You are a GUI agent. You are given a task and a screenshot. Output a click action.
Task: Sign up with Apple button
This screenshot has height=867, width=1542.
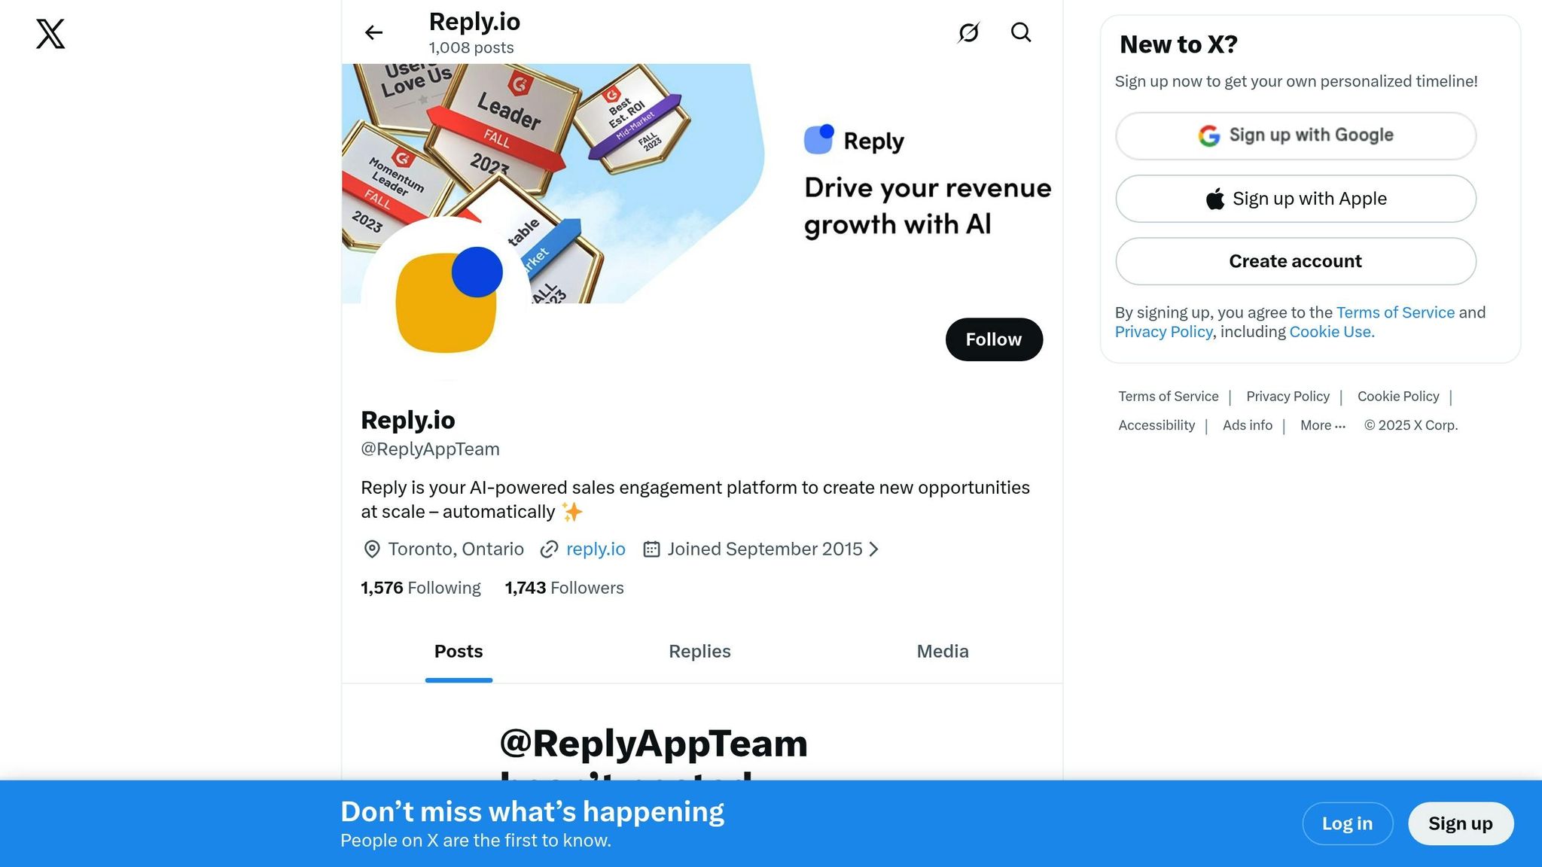pyautogui.click(x=1295, y=199)
